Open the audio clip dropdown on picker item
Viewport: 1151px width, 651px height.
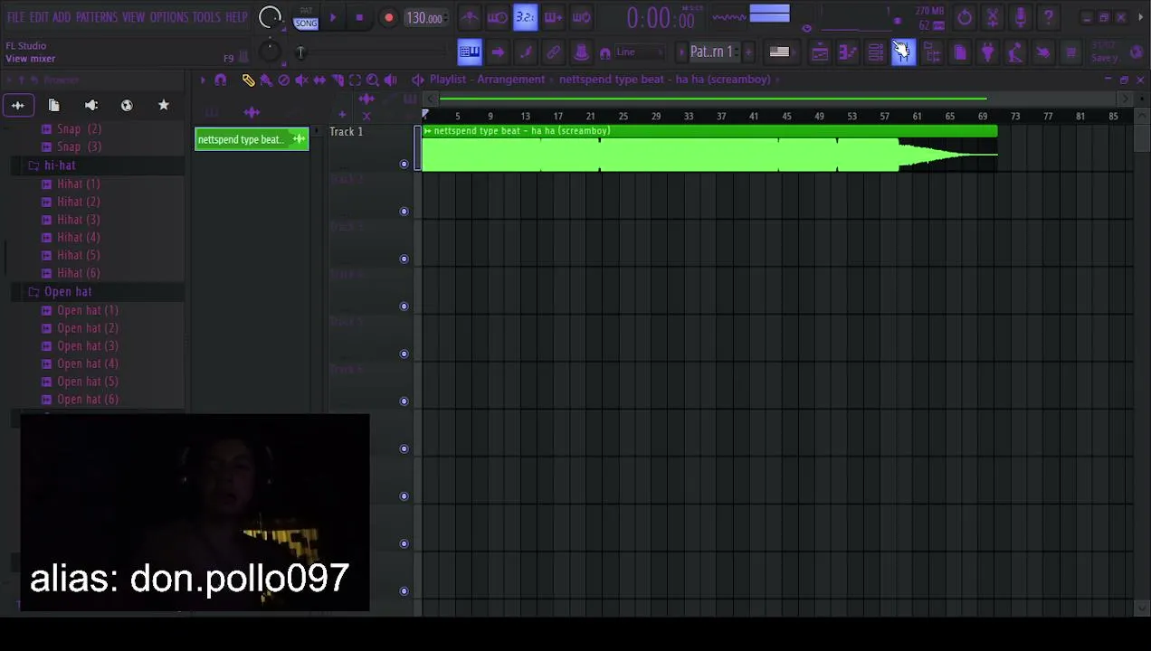click(x=299, y=139)
